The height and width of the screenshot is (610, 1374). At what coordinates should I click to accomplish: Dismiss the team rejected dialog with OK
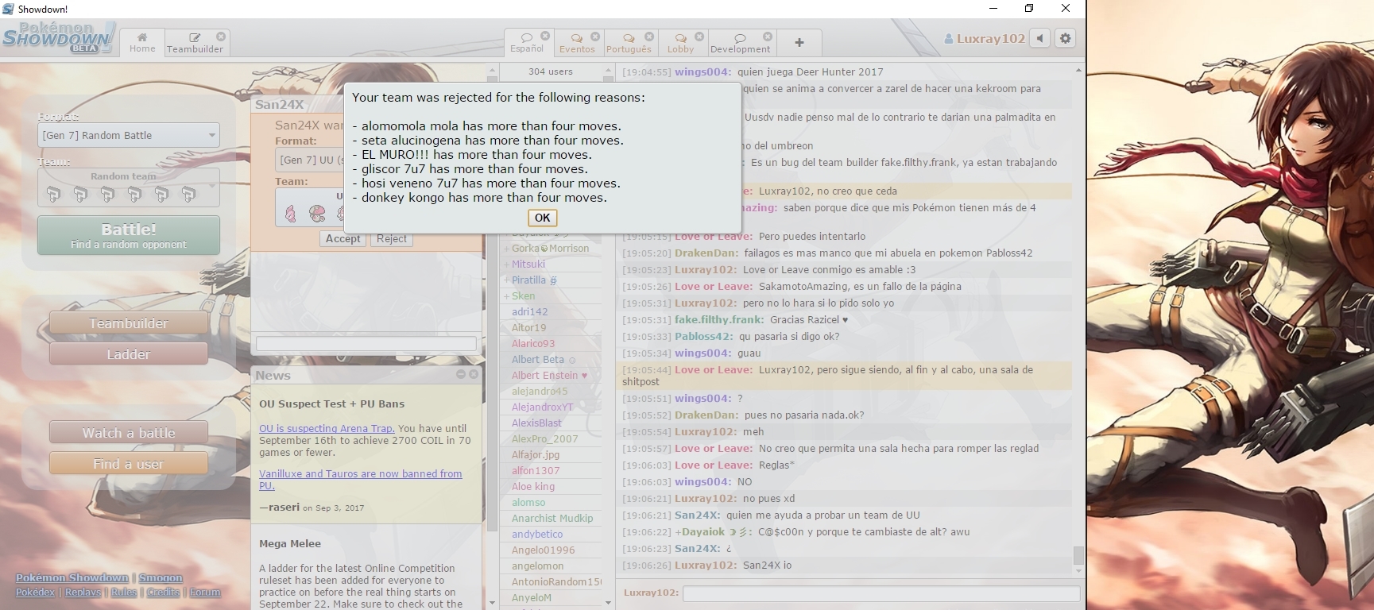coord(543,218)
